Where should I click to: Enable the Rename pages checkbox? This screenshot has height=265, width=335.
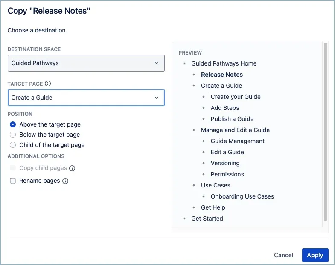point(13,181)
